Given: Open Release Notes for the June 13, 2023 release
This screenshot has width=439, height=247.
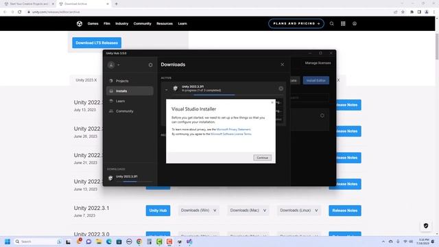Looking at the screenshot, I should [x=348, y=184].
